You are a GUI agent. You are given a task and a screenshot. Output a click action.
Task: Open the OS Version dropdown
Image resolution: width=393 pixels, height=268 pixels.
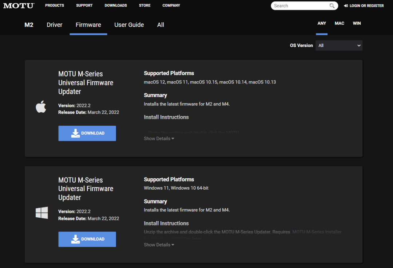(x=339, y=46)
